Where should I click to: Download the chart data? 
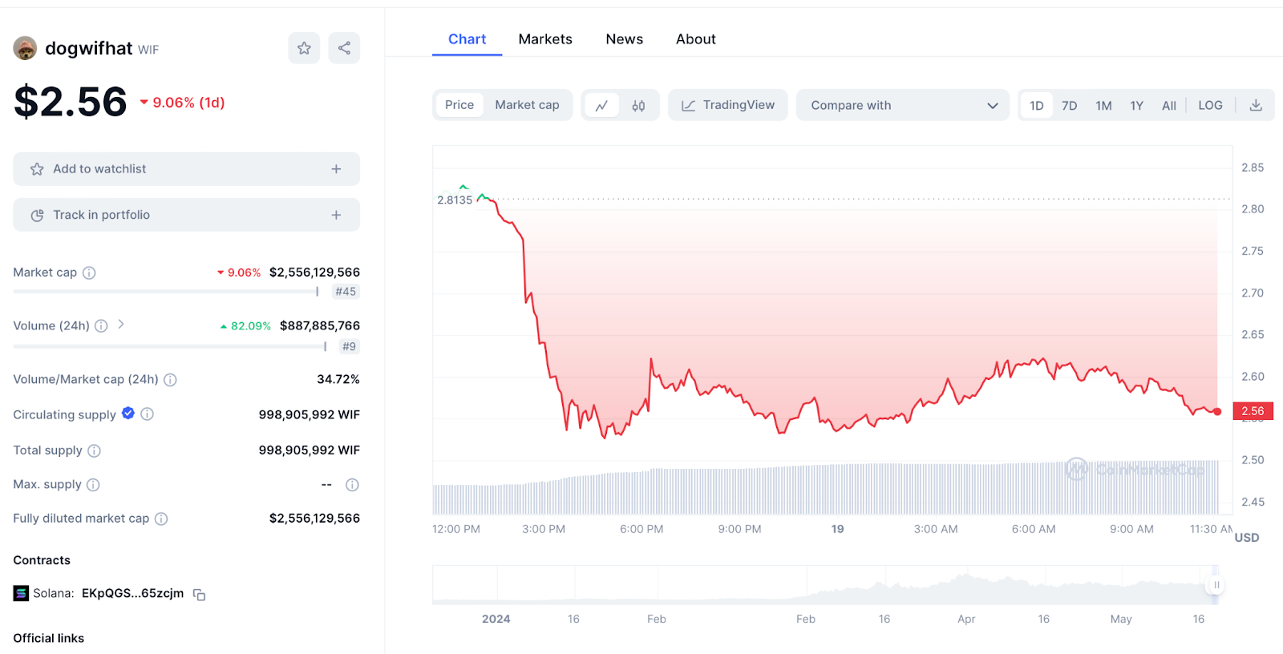1256,105
